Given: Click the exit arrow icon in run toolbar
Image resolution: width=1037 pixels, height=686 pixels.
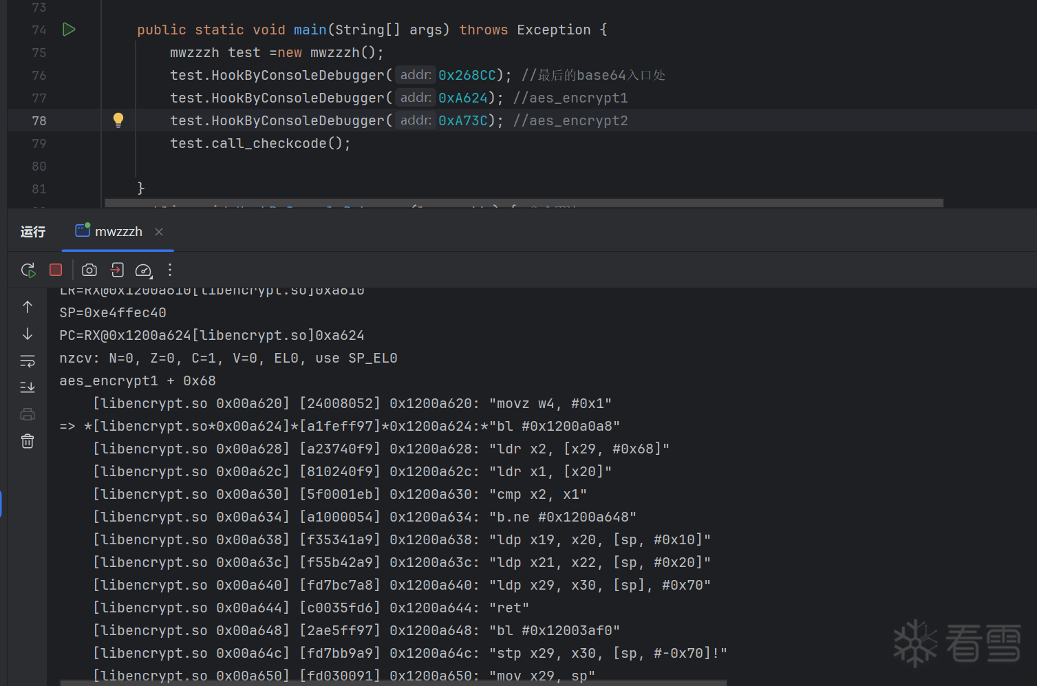Looking at the screenshot, I should pos(117,270).
